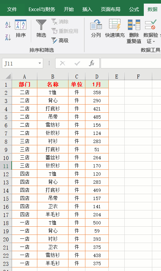
Task: Click 羊毛衫 cell in row 23
Action: (53, 263)
